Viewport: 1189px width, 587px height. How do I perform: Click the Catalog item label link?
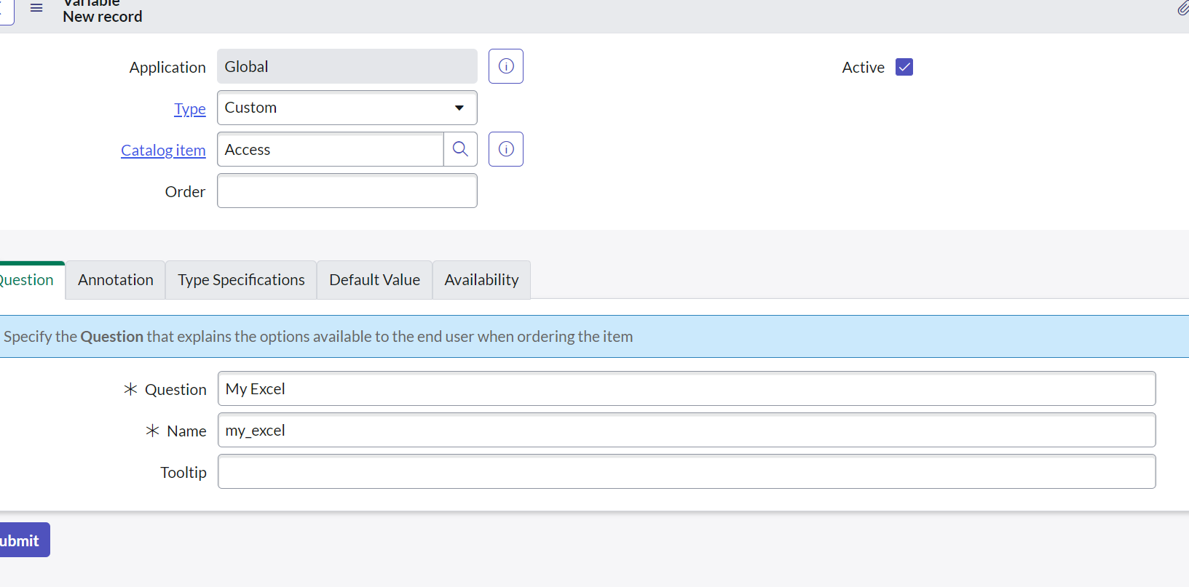[x=163, y=150]
